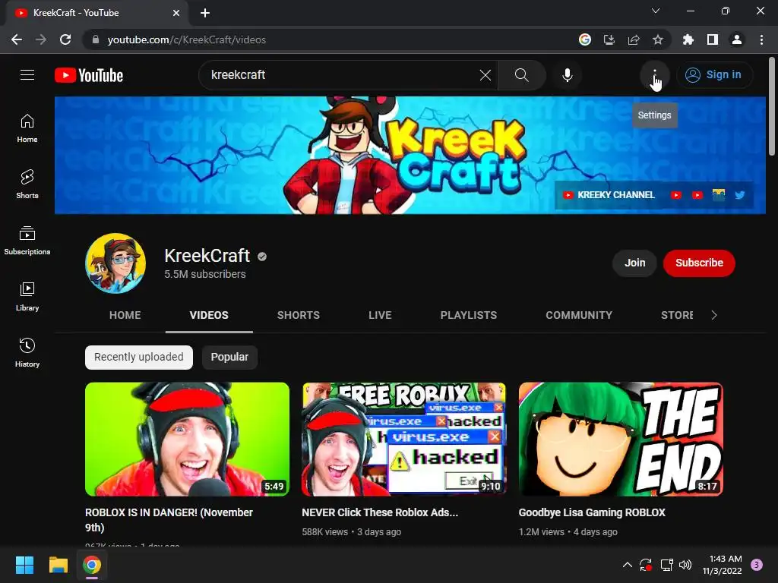Open the Chrome extensions puzzle icon
The image size is (778, 583).
688,39
